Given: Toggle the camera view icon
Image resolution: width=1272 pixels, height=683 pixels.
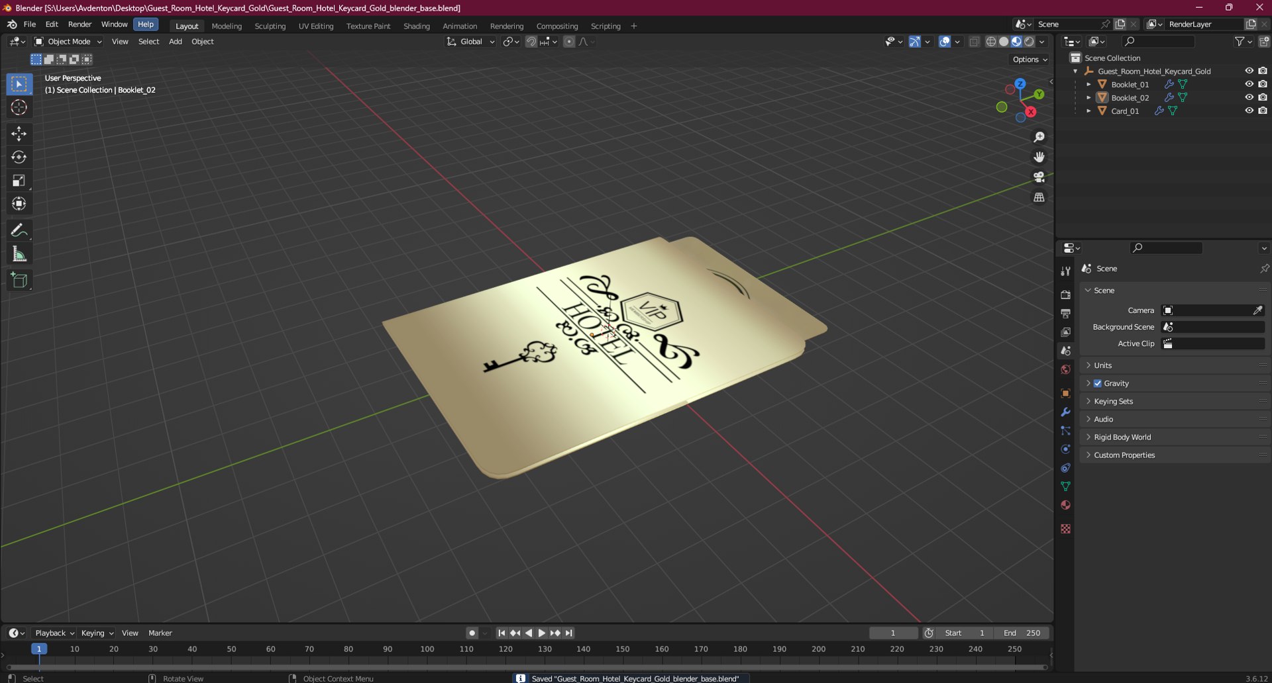Looking at the screenshot, I should point(1039,177).
